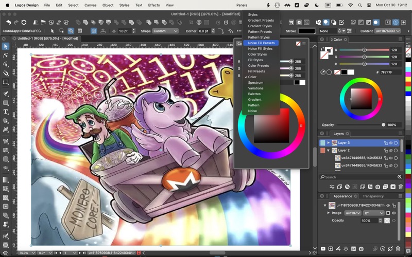This screenshot has height=257, width=412.
Task: Open the Shape Custom dropdown
Action: click(x=165, y=31)
